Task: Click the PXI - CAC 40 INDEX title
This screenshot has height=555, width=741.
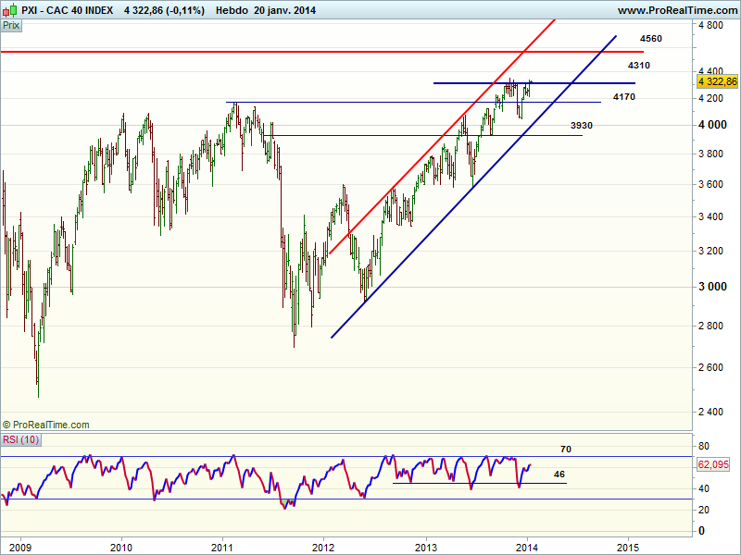Action: pos(66,10)
